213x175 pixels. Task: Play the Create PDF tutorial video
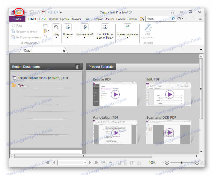(115, 94)
